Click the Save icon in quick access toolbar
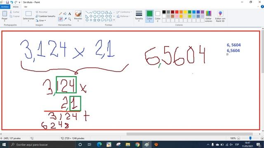264x148 pixels. click(x=7, y=2)
